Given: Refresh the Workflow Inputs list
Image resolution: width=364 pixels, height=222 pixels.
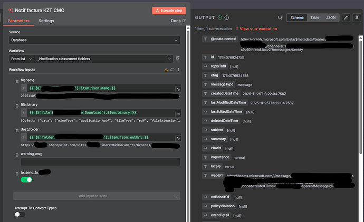Looking at the screenshot, I should tap(172, 70).
